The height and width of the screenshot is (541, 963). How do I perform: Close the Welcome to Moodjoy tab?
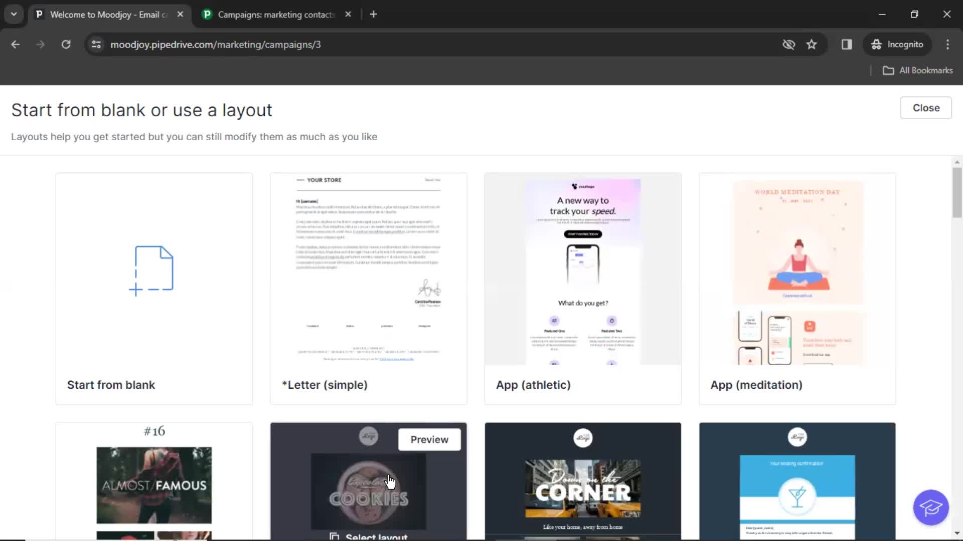(x=180, y=15)
